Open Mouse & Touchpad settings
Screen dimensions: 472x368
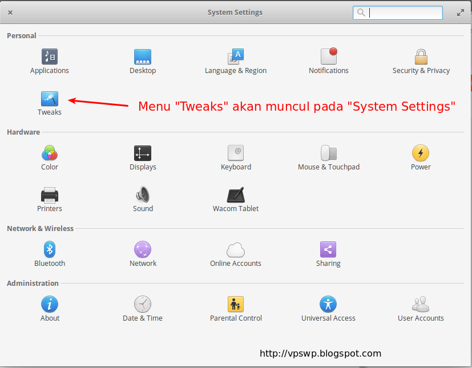tap(328, 158)
